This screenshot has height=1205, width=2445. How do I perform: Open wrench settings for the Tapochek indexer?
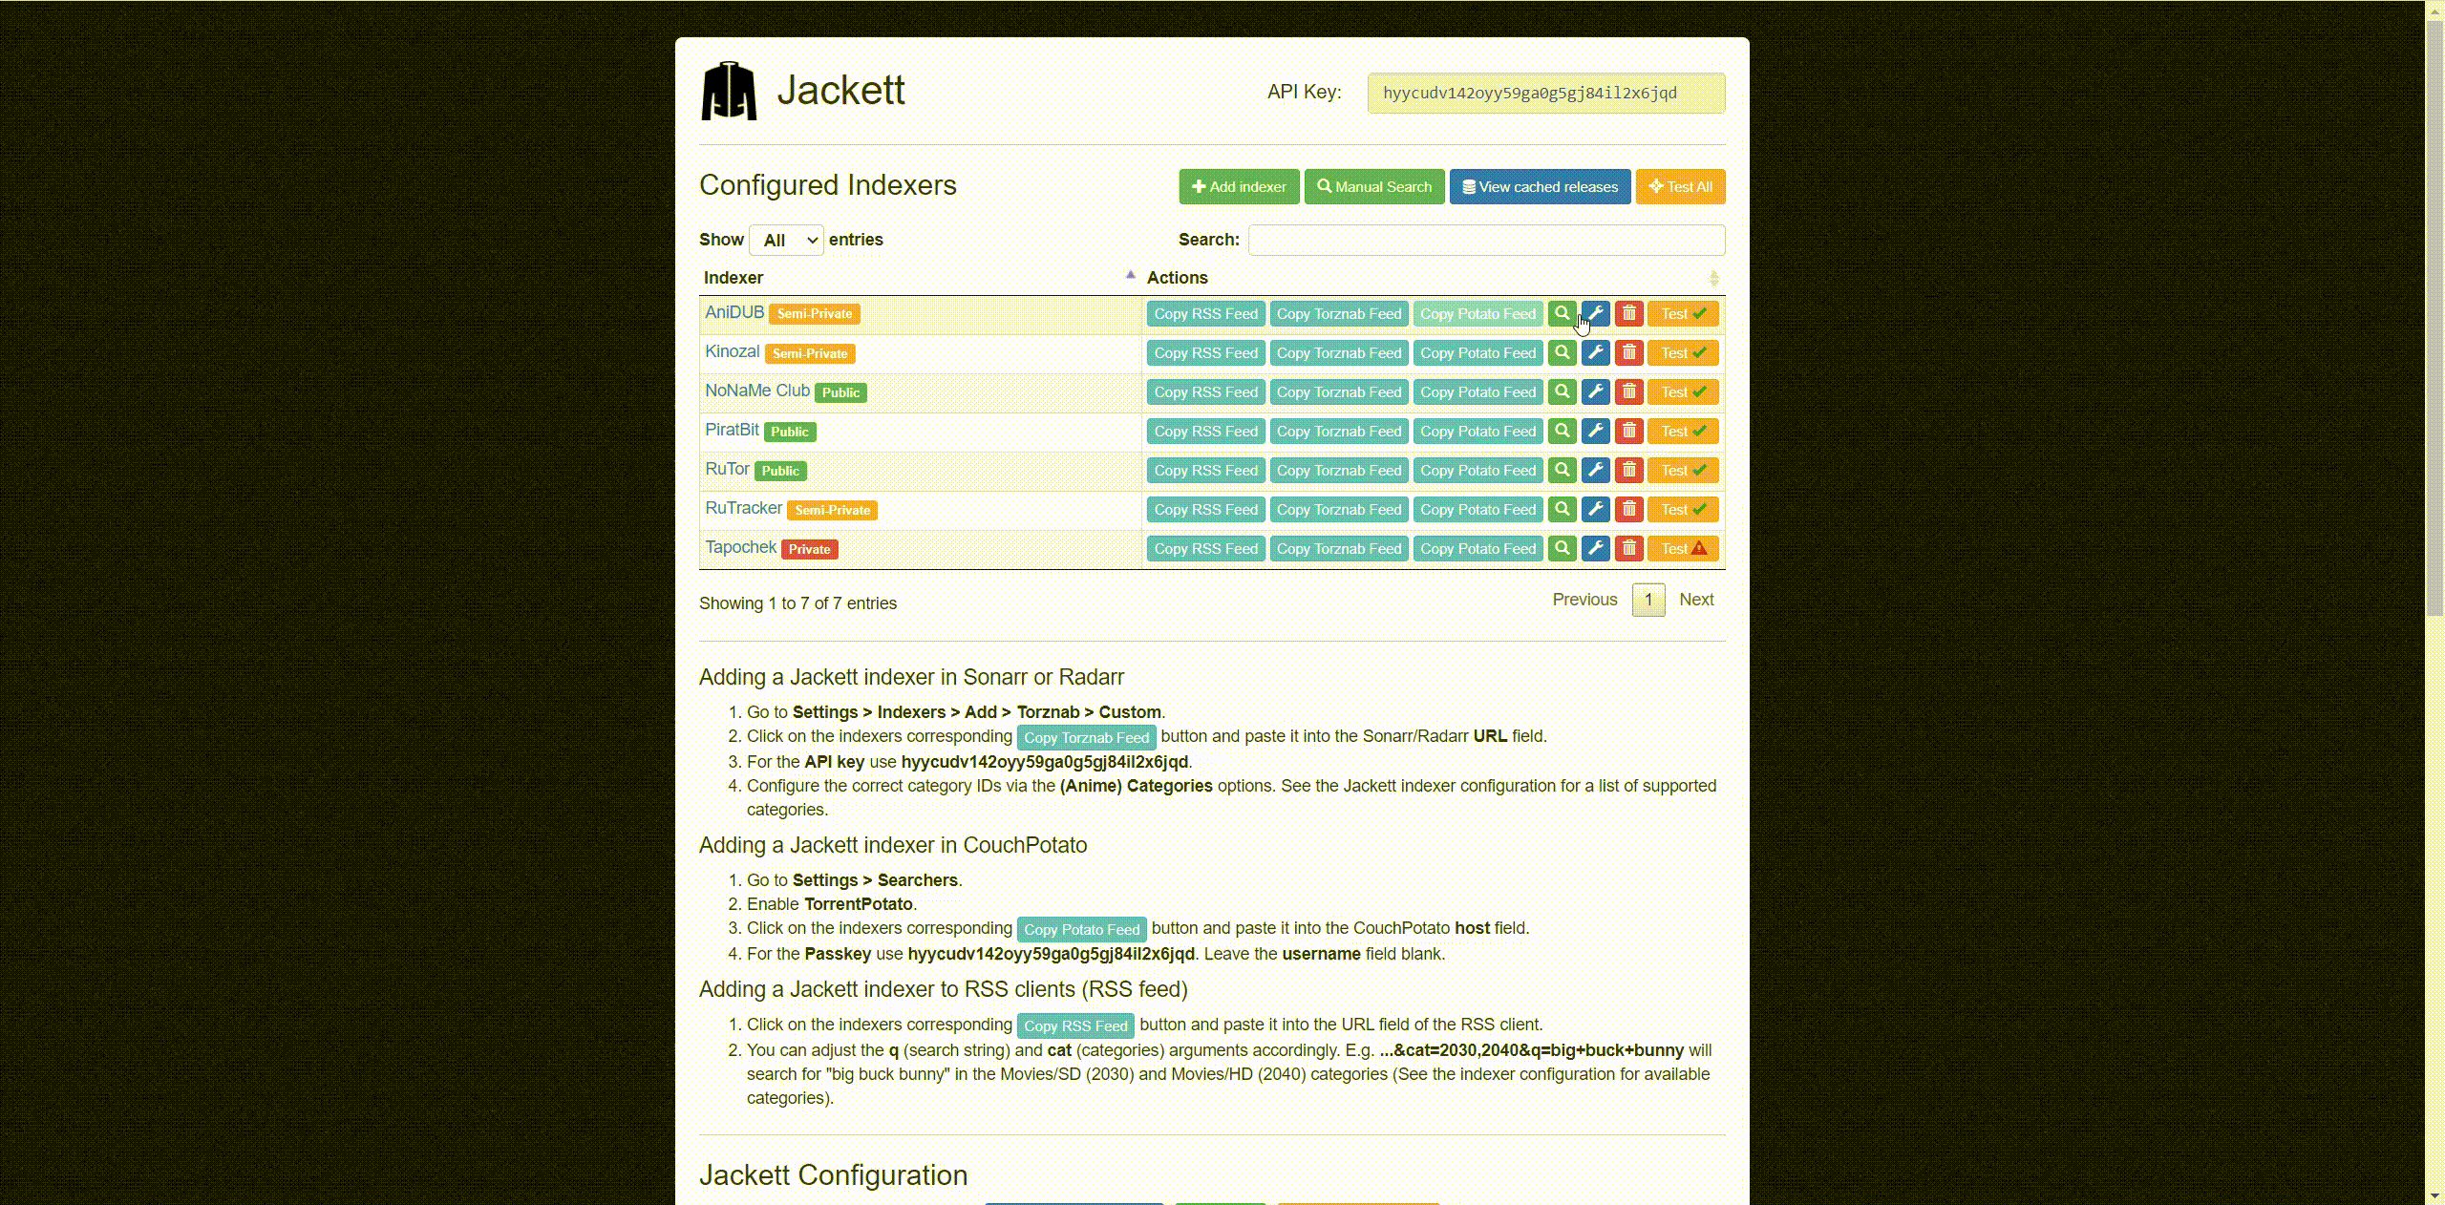(1595, 549)
